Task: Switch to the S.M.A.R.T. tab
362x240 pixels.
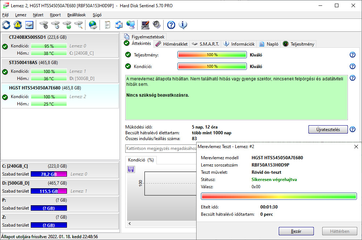Action: click(x=205, y=44)
